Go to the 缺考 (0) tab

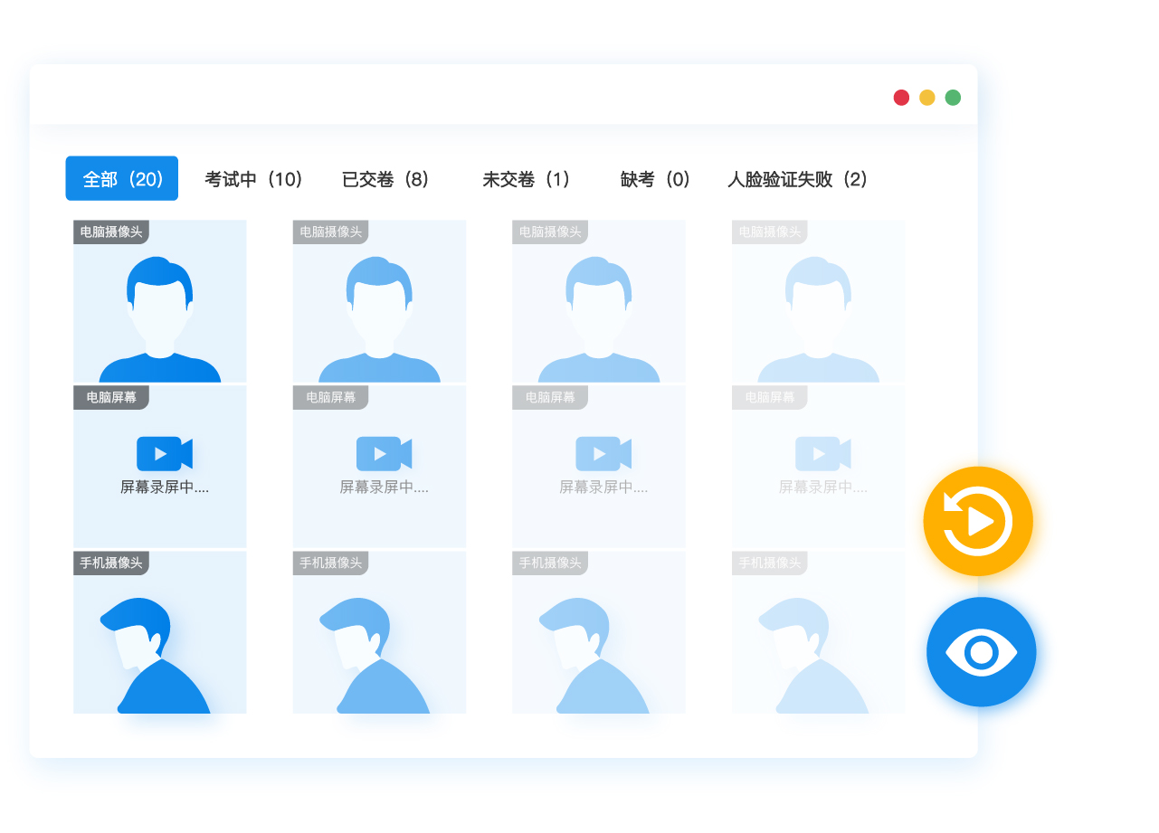coord(656,179)
